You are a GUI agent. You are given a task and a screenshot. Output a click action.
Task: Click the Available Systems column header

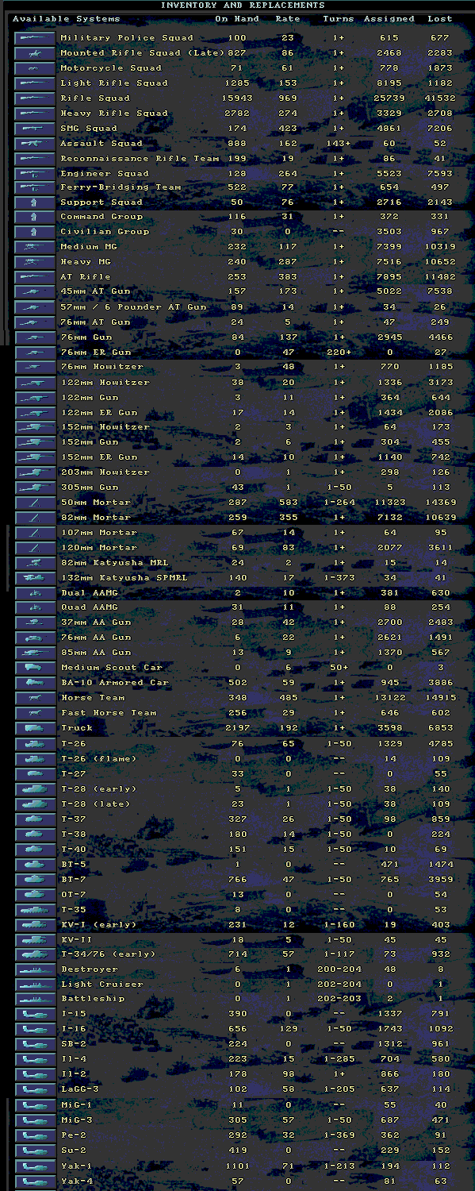pos(67,19)
